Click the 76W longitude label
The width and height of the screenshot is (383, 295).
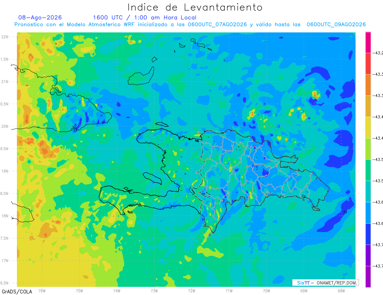[42, 291]
